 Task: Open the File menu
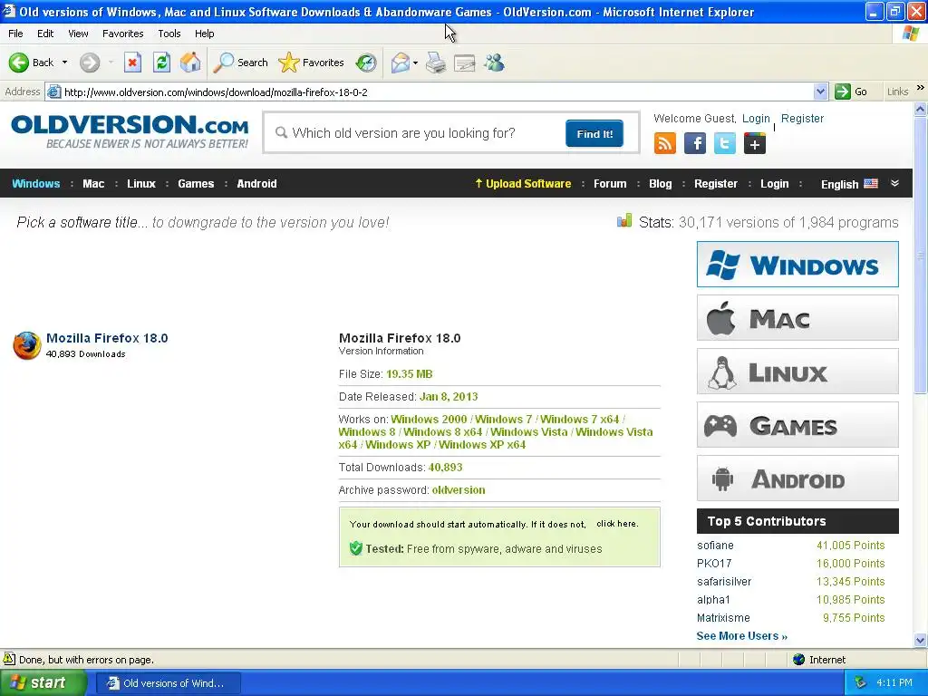pos(16,34)
